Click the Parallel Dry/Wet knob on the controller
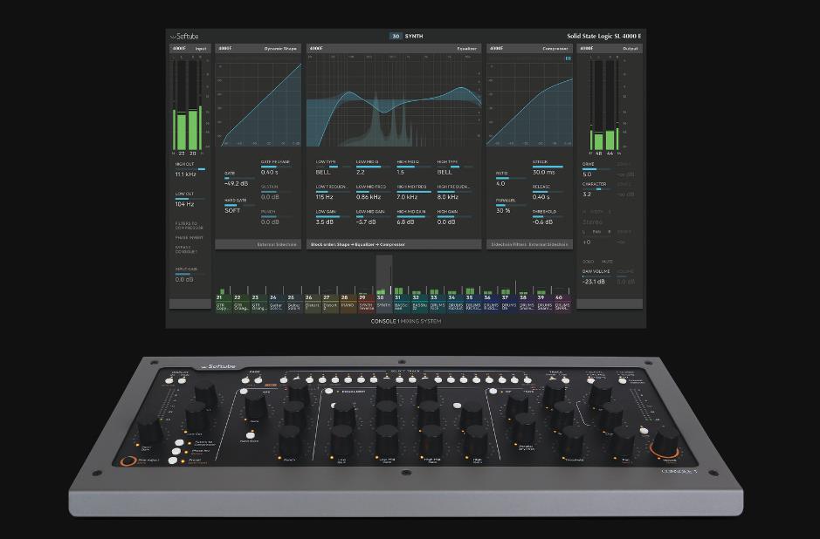820x539 pixels. point(523,429)
